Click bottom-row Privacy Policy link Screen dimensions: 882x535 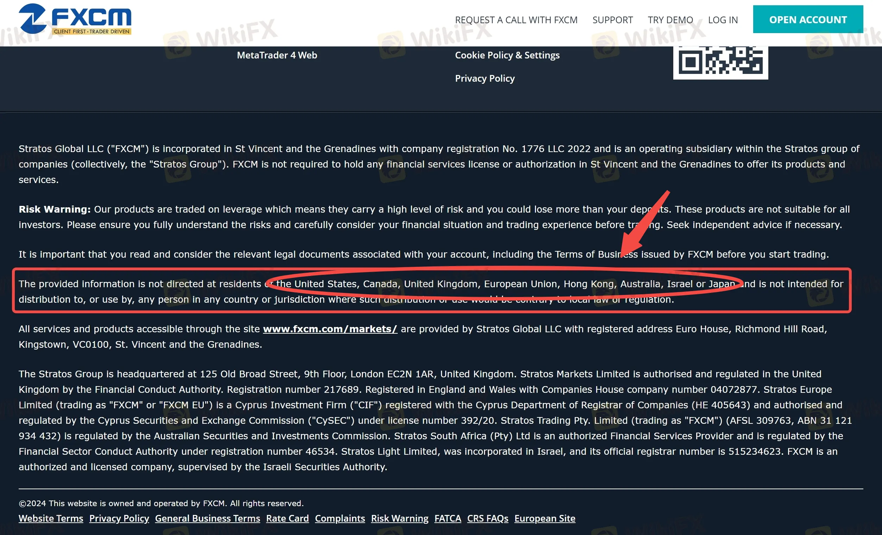pos(119,518)
